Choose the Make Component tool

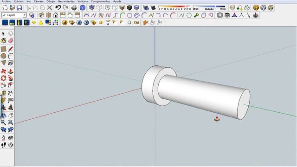(11, 34)
